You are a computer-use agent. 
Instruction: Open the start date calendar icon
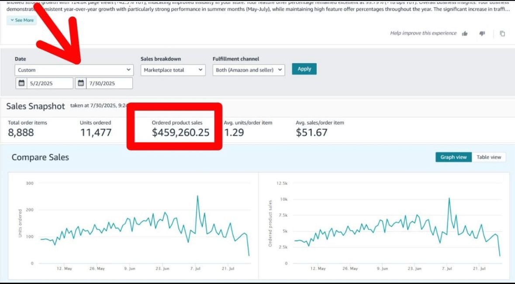pos(21,83)
